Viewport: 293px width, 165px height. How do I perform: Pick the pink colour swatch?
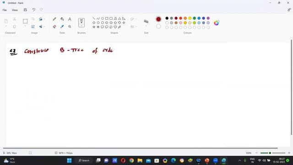tap(181, 23)
